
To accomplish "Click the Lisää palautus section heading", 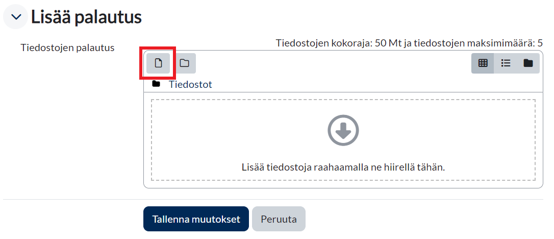I will tap(86, 17).
